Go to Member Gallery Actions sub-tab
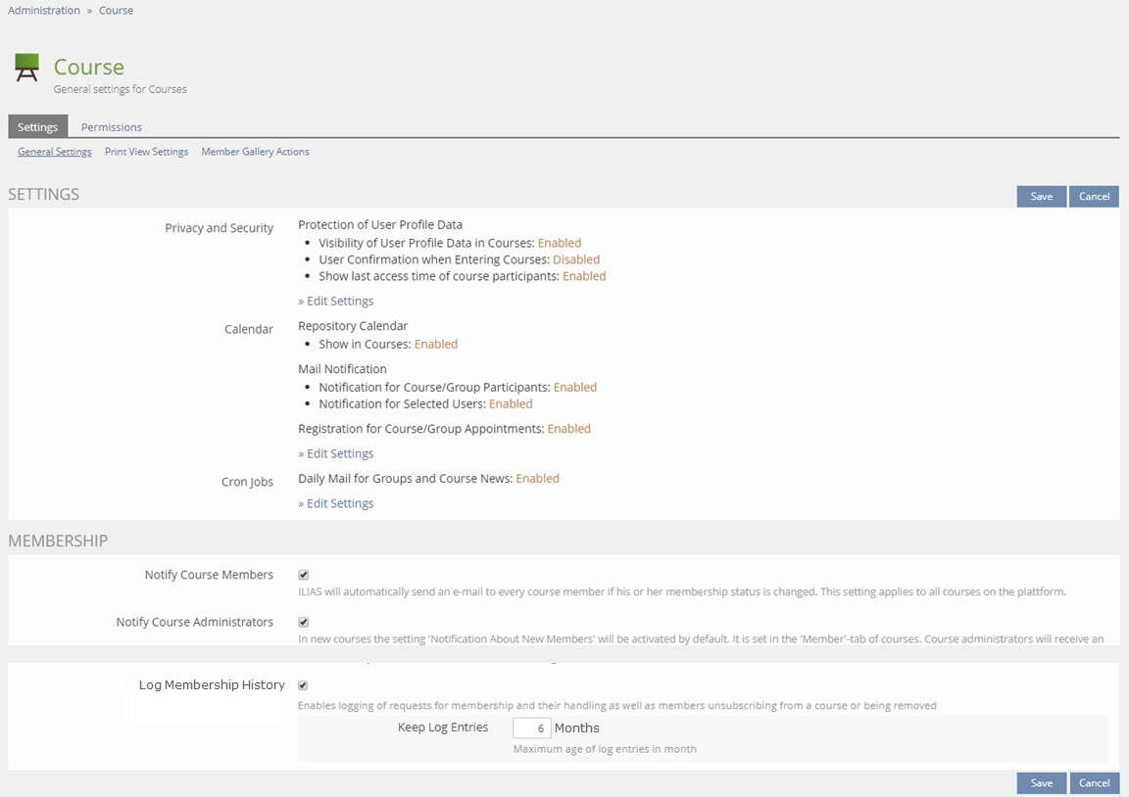Image resolution: width=1129 pixels, height=797 pixels. [255, 152]
